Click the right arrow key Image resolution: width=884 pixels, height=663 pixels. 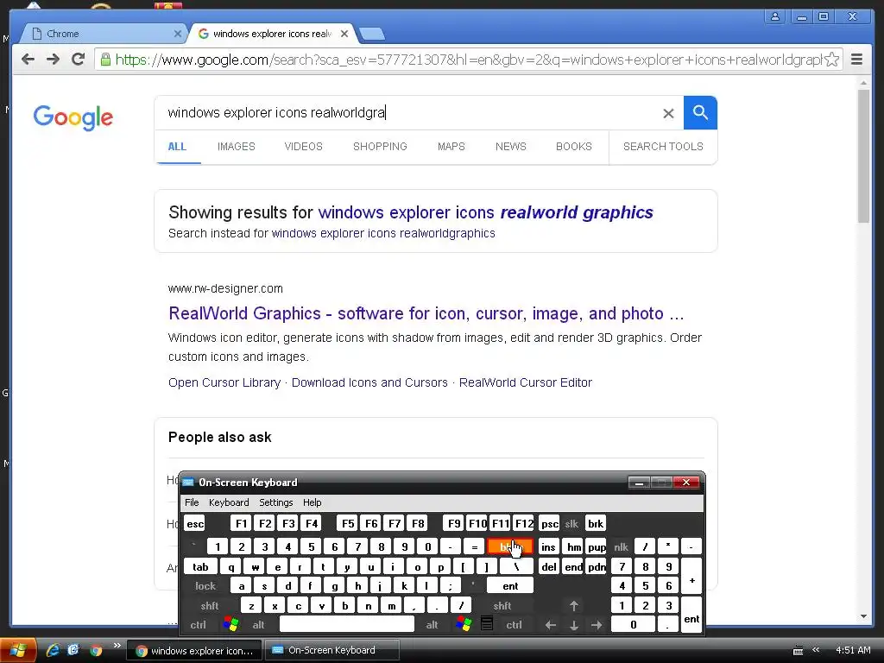597,625
